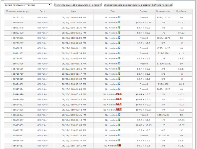197x149 pixels.
Task: Click green type icon in row 126853490
Action: tap(119, 33)
